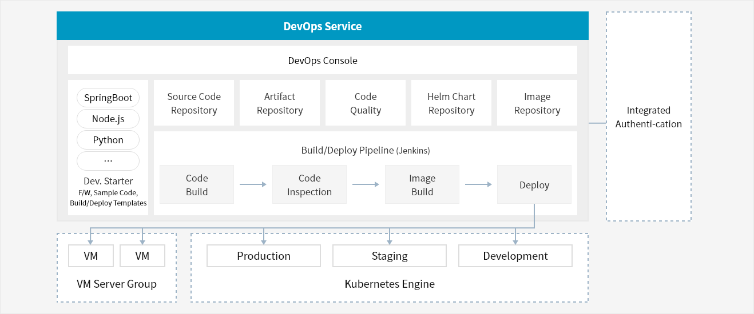
Task: Open the Image Repository box
Action: pos(537,103)
